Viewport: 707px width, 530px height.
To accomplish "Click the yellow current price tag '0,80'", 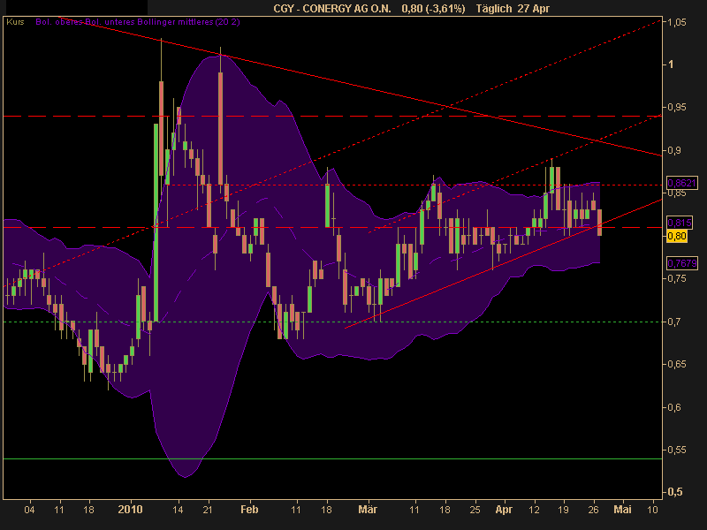I will [x=677, y=236].
